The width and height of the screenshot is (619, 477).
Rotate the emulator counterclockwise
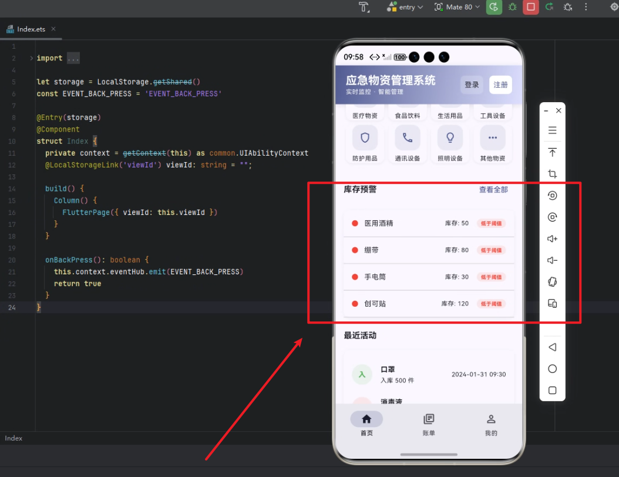pos(552,195)
